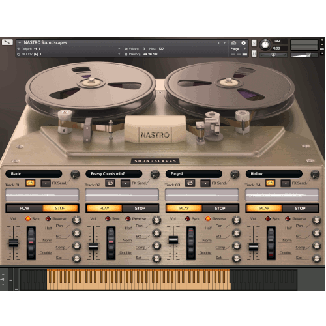Image resolution: width=326 pixels, height=326 pixels.
Task: Toggle loop icon on Track 04
Action: (x=270, y=183)
